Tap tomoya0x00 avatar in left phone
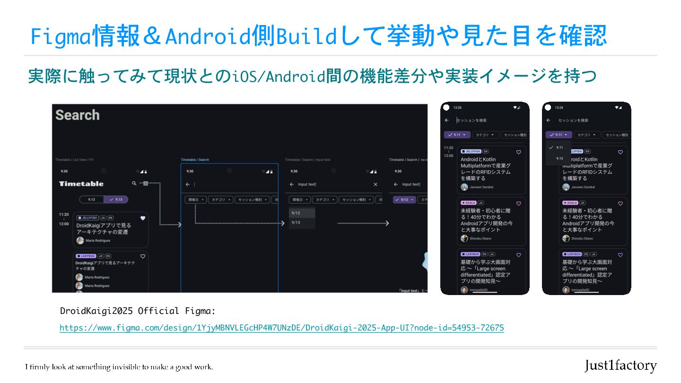Screen dimensions: 681x383 pos(464,290)
